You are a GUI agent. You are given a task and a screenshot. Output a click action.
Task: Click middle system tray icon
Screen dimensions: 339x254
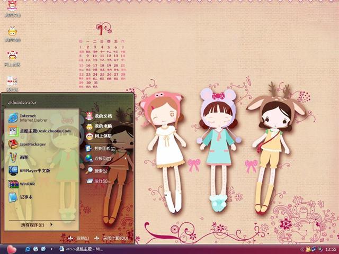[x=314, y=249]
